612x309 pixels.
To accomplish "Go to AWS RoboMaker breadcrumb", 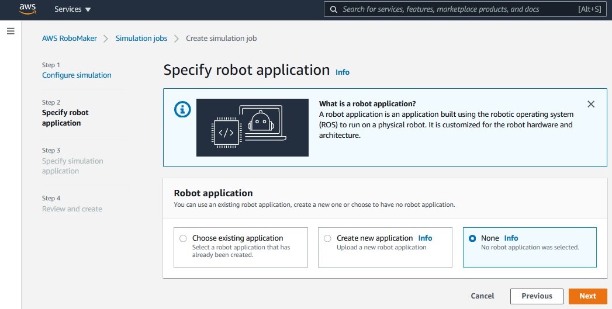I will click(x=70, y=38).
